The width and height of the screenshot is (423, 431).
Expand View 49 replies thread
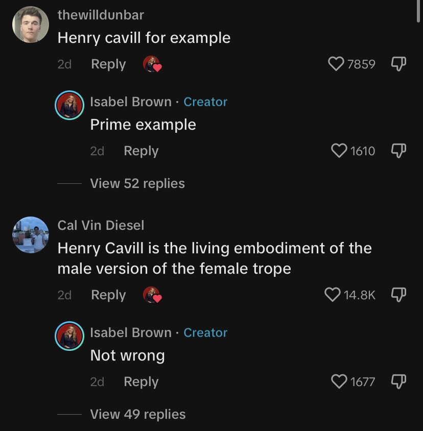(x=138, y=414)
